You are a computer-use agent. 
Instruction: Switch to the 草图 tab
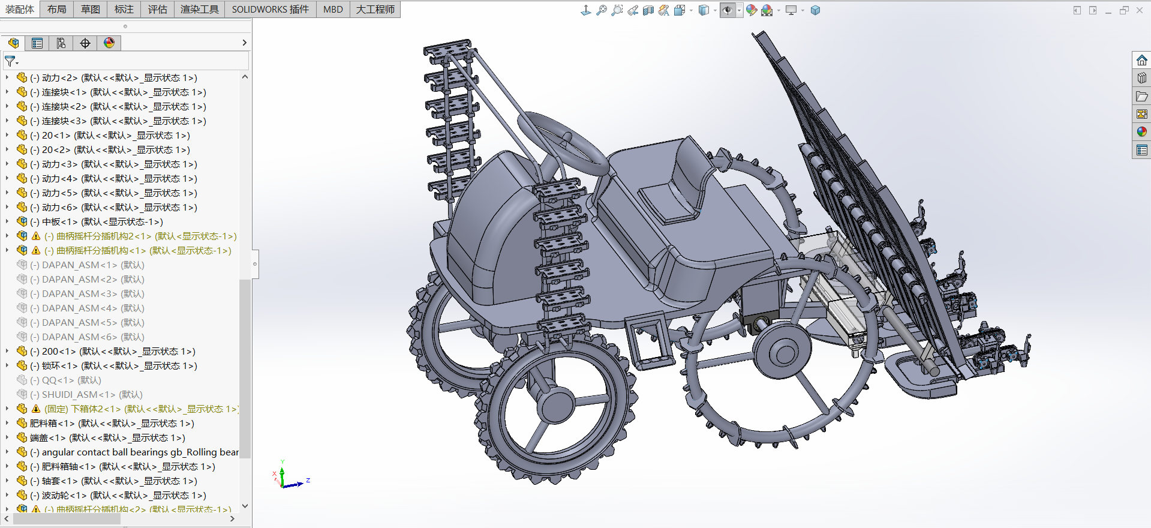pyautogui.click(x=91, y=9)
